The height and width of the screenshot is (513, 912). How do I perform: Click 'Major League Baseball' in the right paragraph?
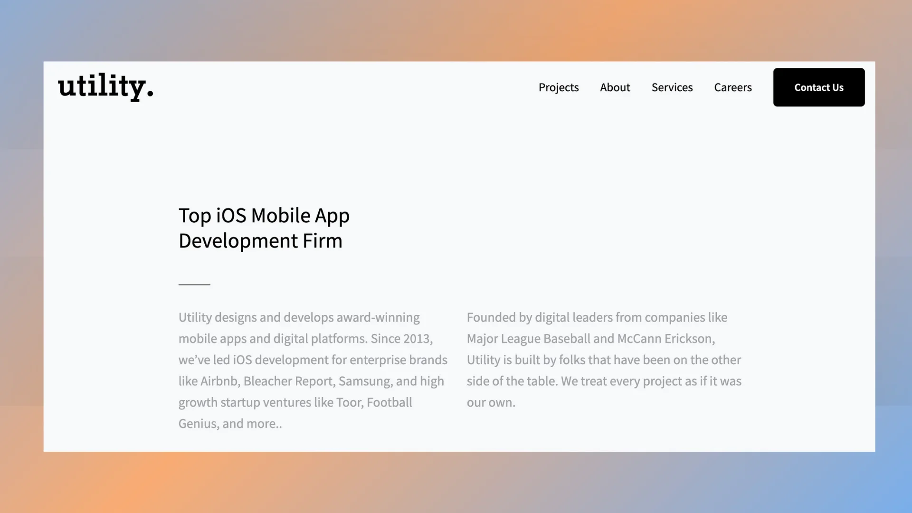coord(528,339)
